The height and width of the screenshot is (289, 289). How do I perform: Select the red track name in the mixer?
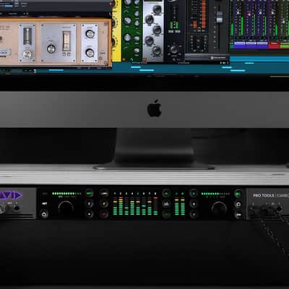(274, 44)
